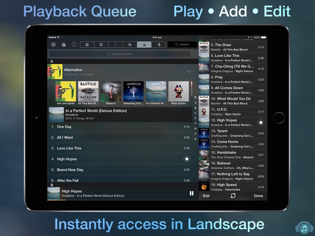Open In a Perfect World album header
Screen dimensions: 315x236
(120, 115)
